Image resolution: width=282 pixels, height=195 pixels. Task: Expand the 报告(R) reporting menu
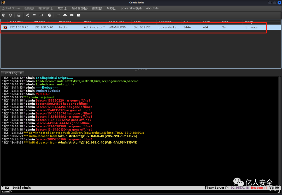click(x=97, y=8)
